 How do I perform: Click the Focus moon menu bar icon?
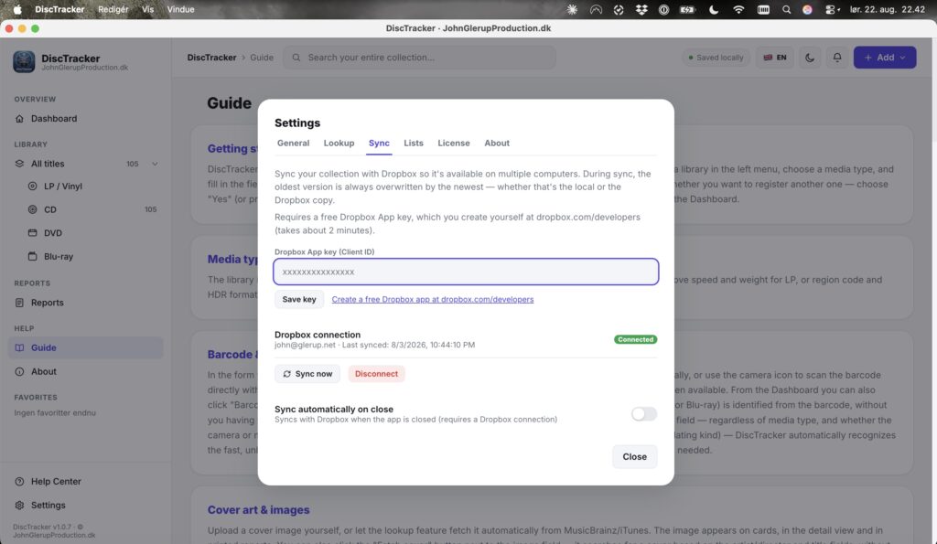pos(714,9)
